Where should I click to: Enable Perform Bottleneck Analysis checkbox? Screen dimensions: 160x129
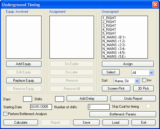[x=5, y=114]
